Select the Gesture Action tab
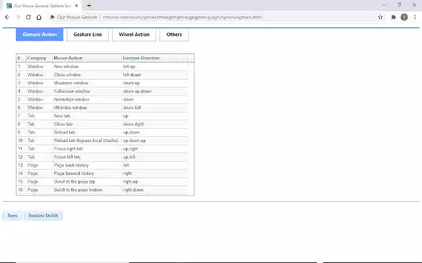Image resolution: width=422 pixels, height=263 pixels. click(x=40, y=35)
